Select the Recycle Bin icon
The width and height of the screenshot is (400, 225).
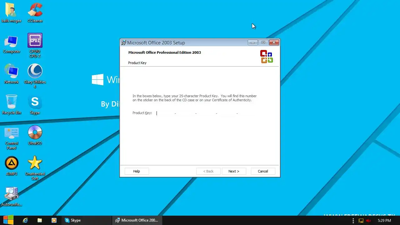click(12, 105)
